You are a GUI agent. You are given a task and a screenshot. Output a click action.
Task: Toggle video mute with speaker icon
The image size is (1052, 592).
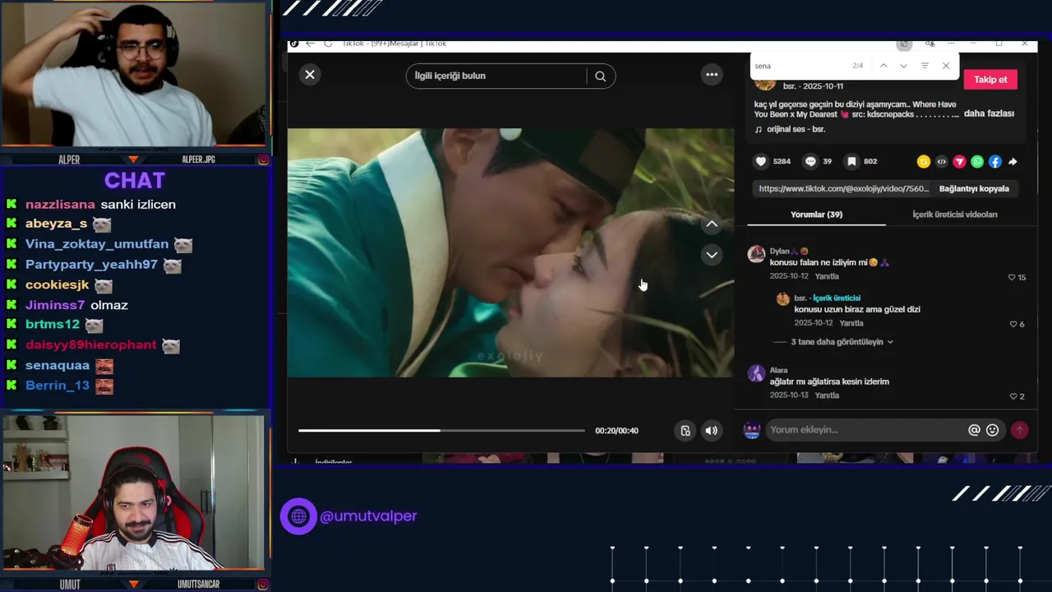pyautogui.click(x=712, y=431)
